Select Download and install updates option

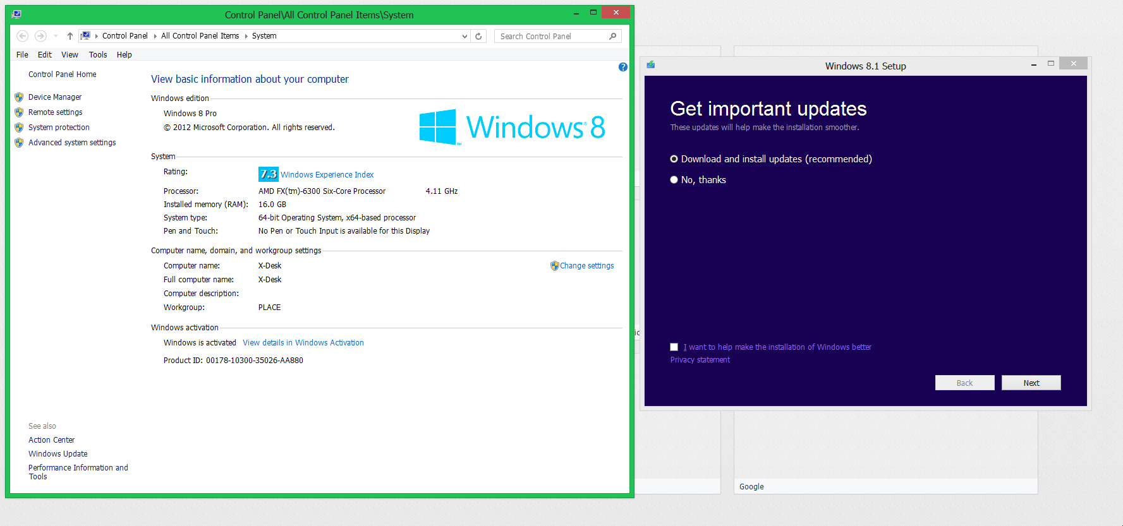pos(771,159)
